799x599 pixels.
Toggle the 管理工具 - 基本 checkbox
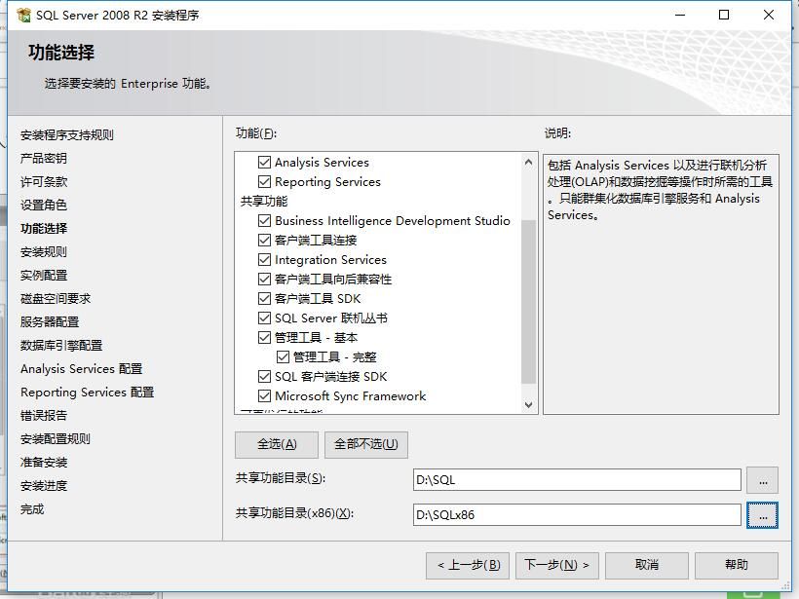264,338
